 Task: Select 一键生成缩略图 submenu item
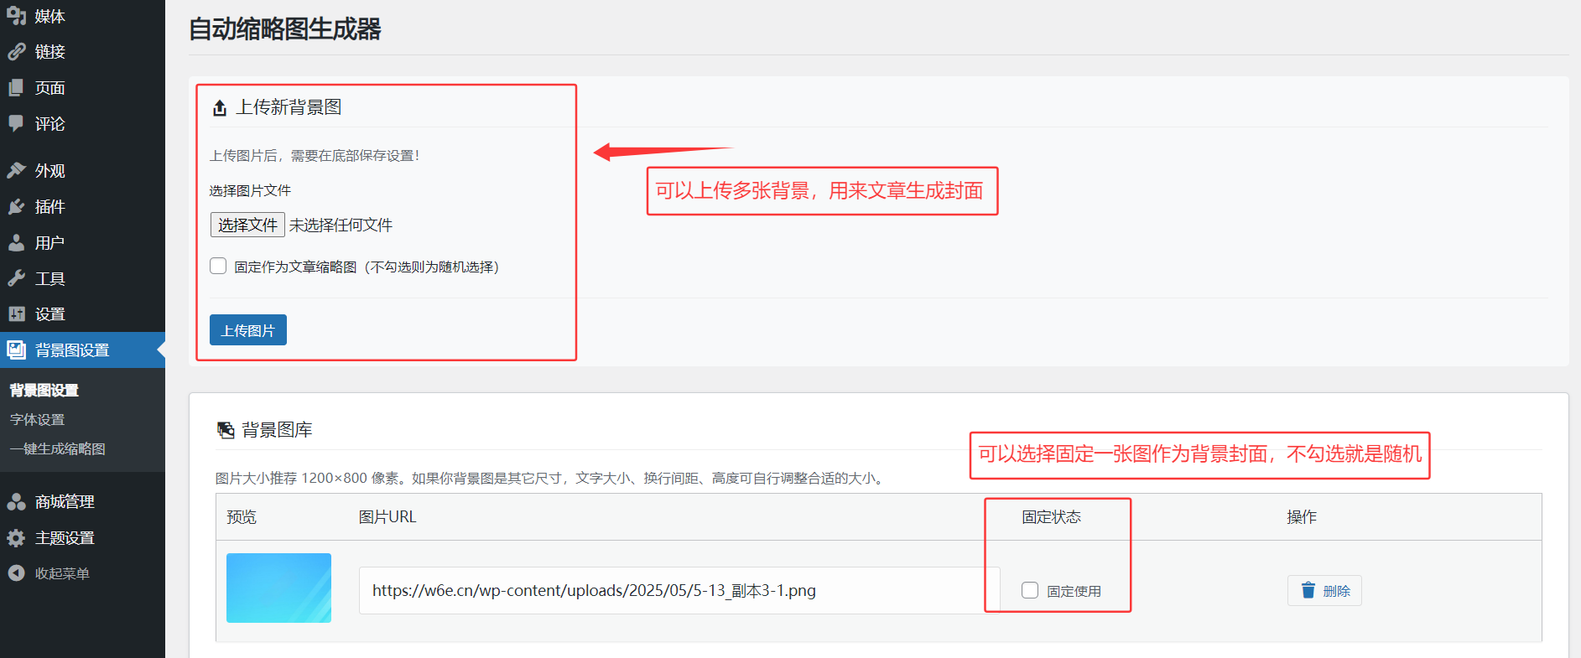tap(57, 449)
